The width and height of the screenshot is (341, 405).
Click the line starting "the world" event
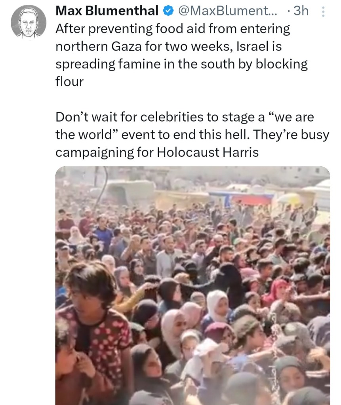click(192, 135)
